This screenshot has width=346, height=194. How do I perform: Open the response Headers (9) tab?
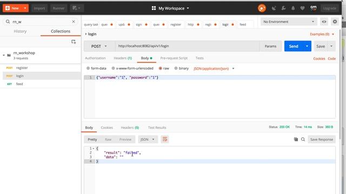tap(130, 128)
